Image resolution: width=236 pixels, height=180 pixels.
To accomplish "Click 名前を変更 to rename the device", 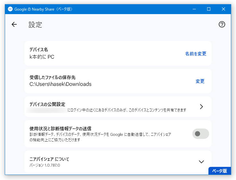I will [x=196, y=54].
